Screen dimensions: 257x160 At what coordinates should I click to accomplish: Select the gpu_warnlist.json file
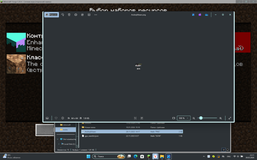(132, 136)
